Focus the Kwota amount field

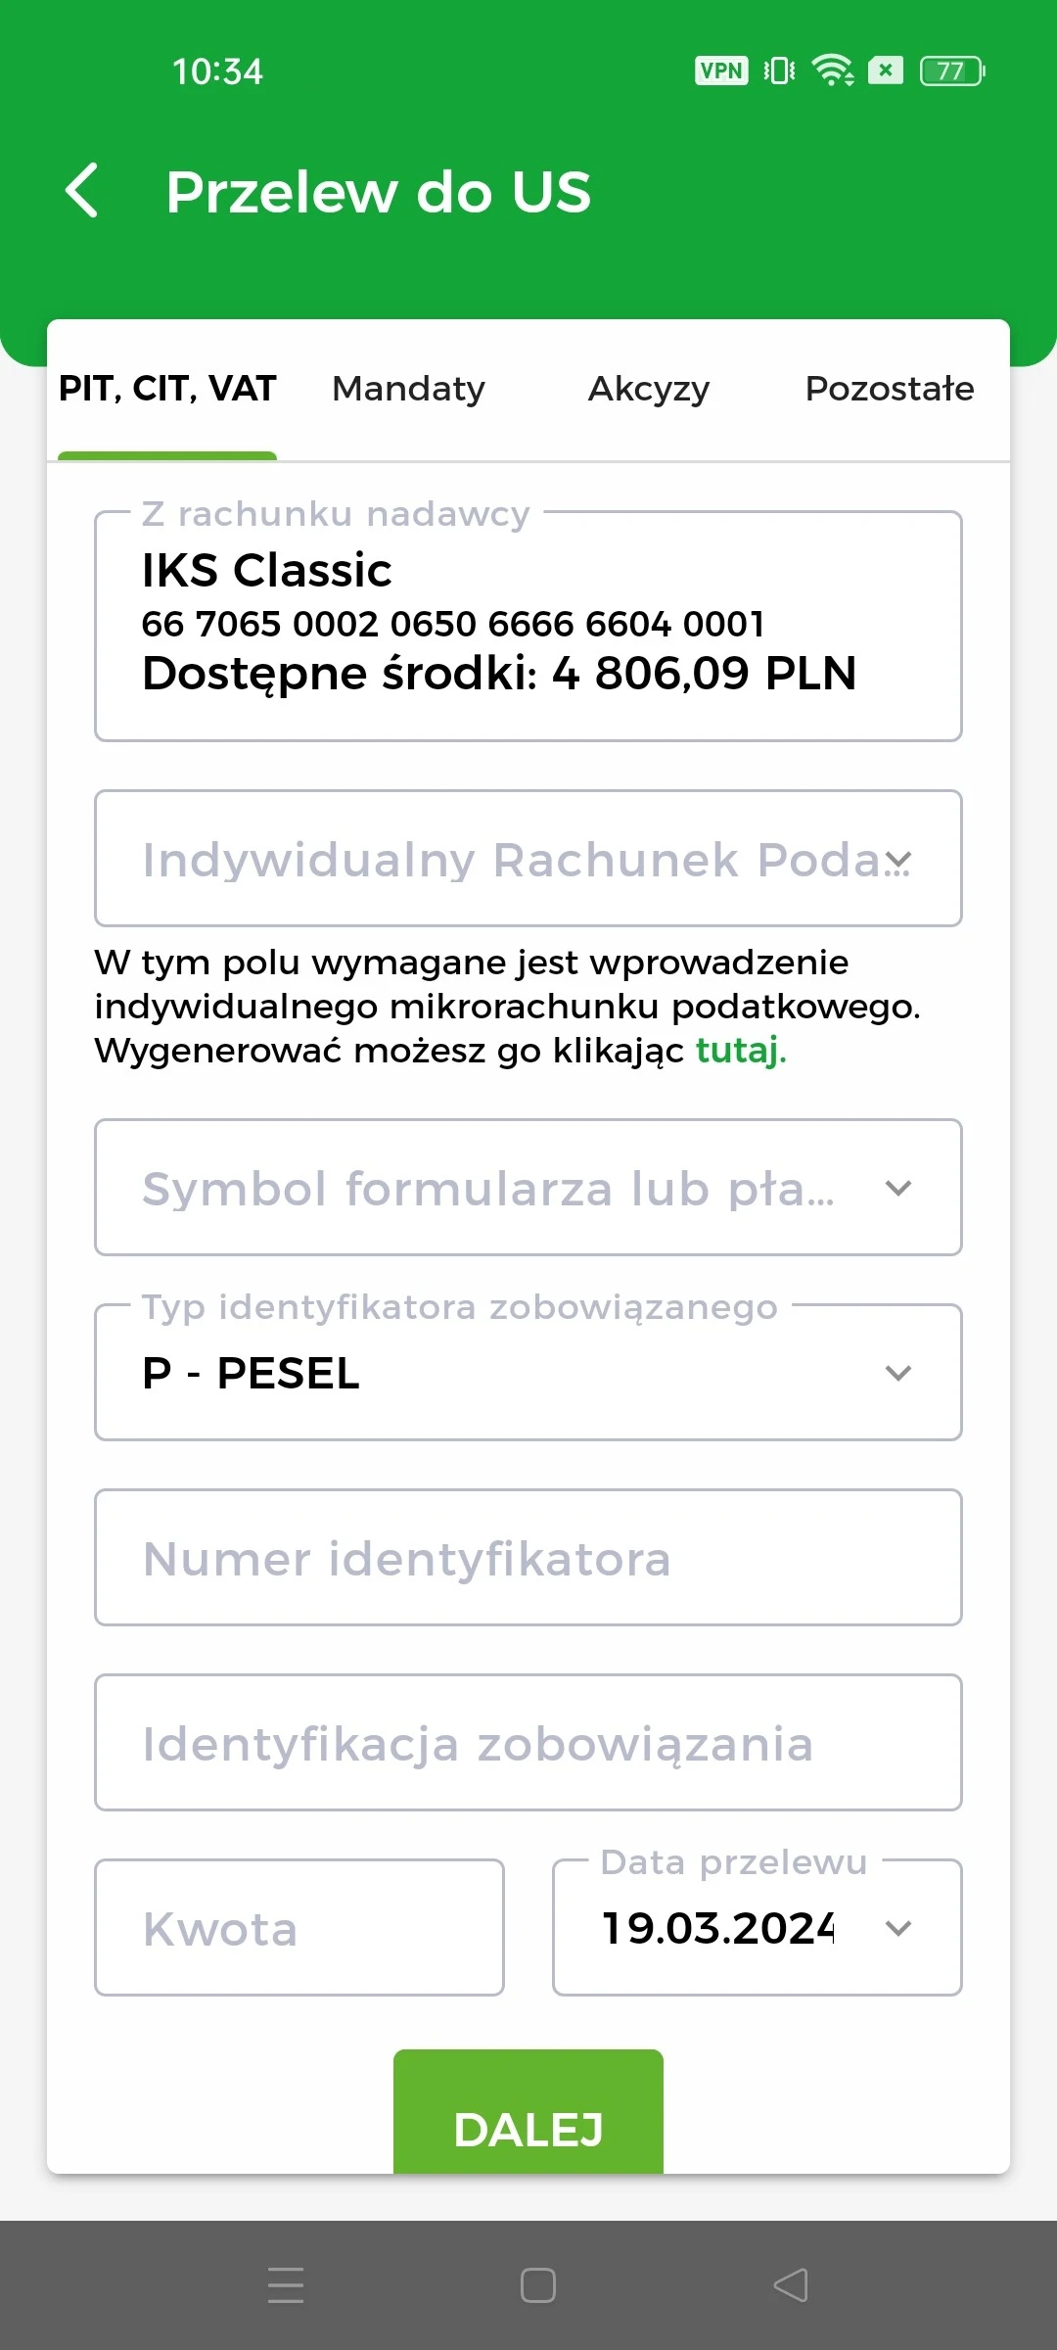click(x=299, y=1928)
